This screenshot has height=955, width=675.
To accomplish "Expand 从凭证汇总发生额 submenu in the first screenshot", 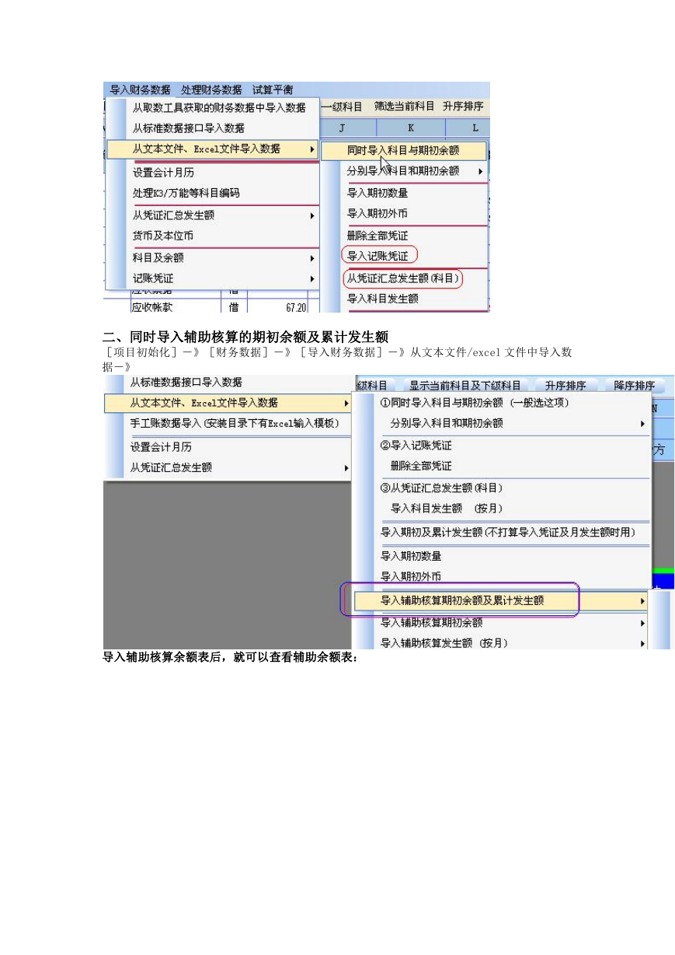I will point(212,215).
